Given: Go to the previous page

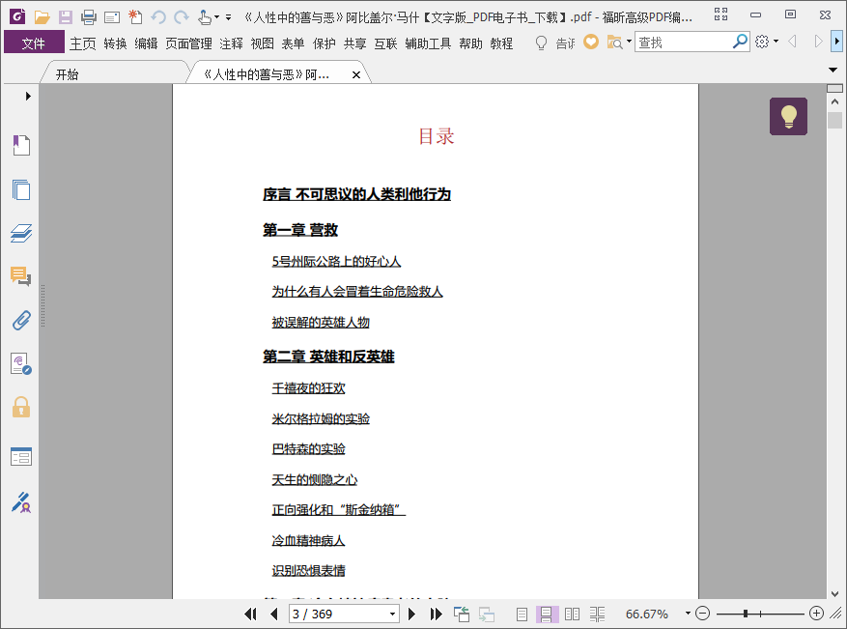Looking at the screenshot, I should tap(274, 614).
